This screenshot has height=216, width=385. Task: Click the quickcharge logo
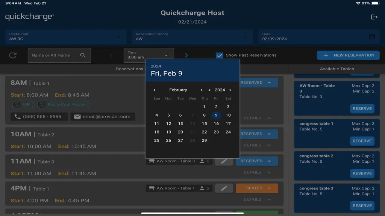point(29,16)
